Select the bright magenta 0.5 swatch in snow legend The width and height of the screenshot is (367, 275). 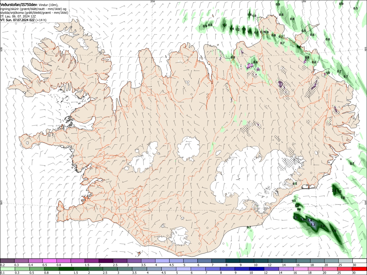pyautogui.click(x=49, y=261)
